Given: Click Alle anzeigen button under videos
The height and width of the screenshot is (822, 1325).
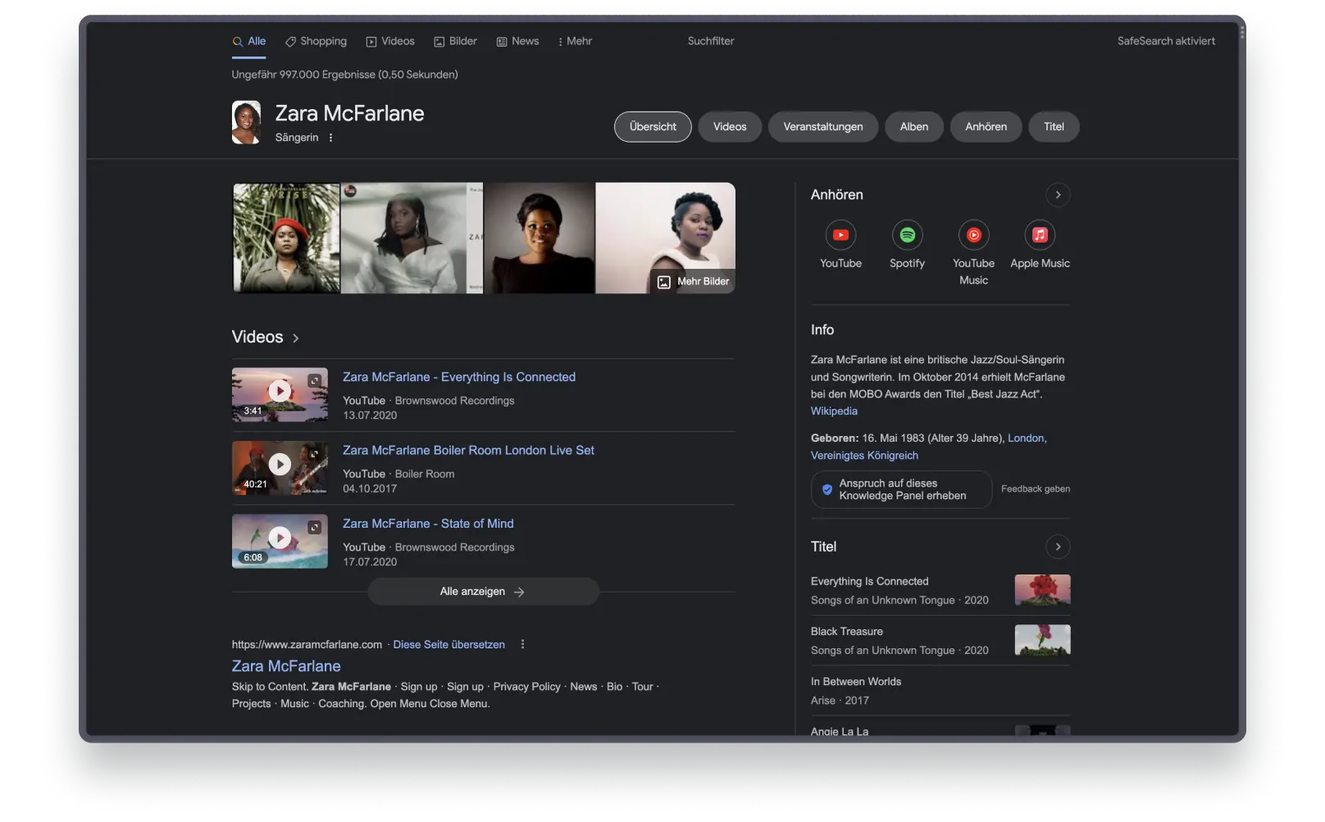Looking at the screenshot, I should tap(483, 592).
